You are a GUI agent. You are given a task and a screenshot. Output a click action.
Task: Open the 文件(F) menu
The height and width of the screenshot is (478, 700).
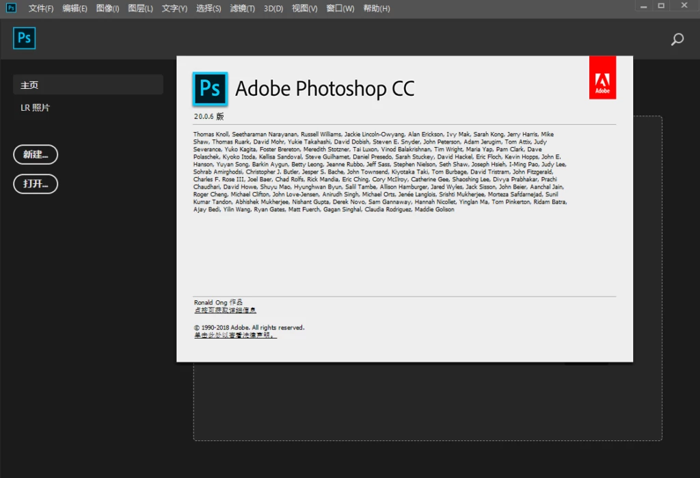(x=40, y=8)
